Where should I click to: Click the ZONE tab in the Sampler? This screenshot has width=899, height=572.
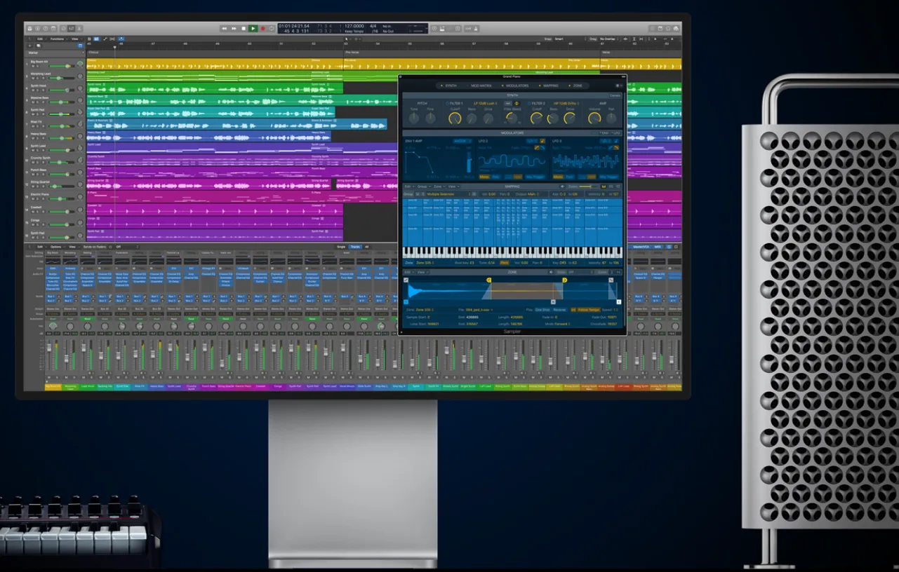(x=576, y=86)
